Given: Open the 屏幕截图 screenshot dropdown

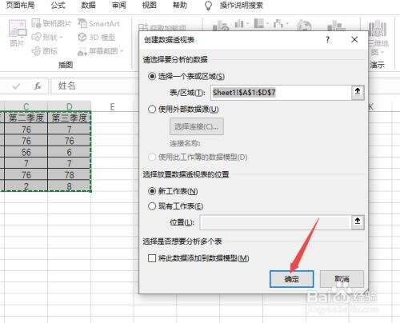Looking at the screenshot, I should pos(101,50).
